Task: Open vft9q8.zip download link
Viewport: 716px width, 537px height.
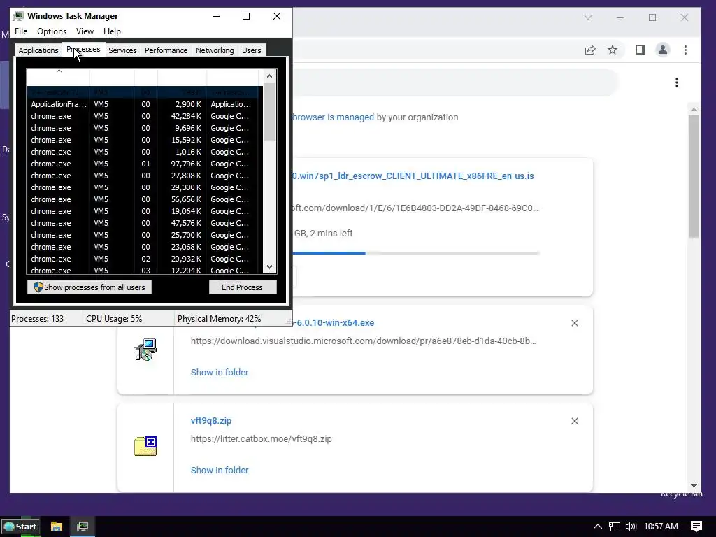Action: pyautogui.click(x=211, y=420)
